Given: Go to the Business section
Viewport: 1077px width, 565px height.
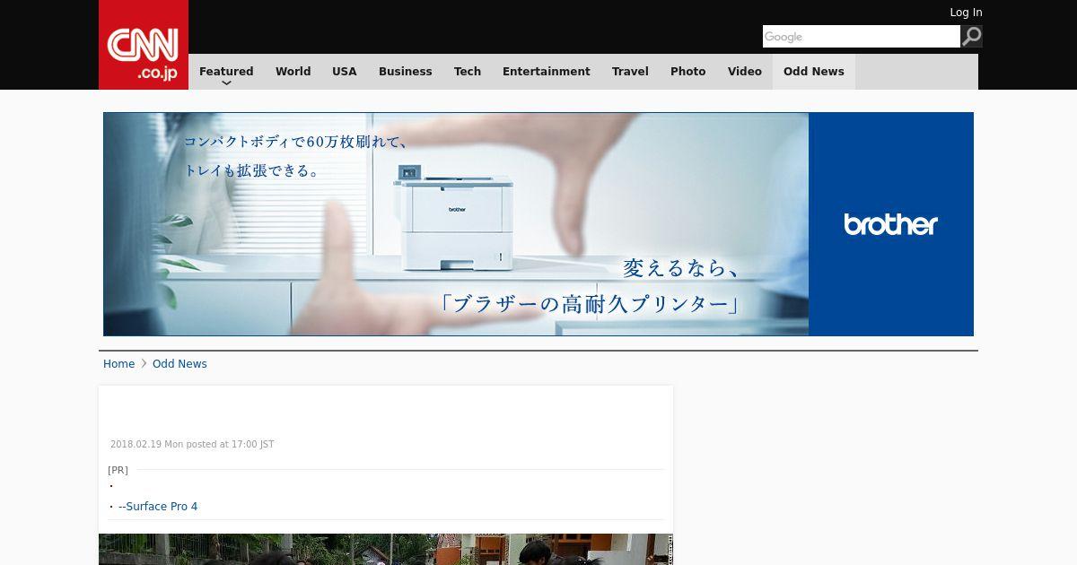Looking at the screenshot, I should coord(406,72).
